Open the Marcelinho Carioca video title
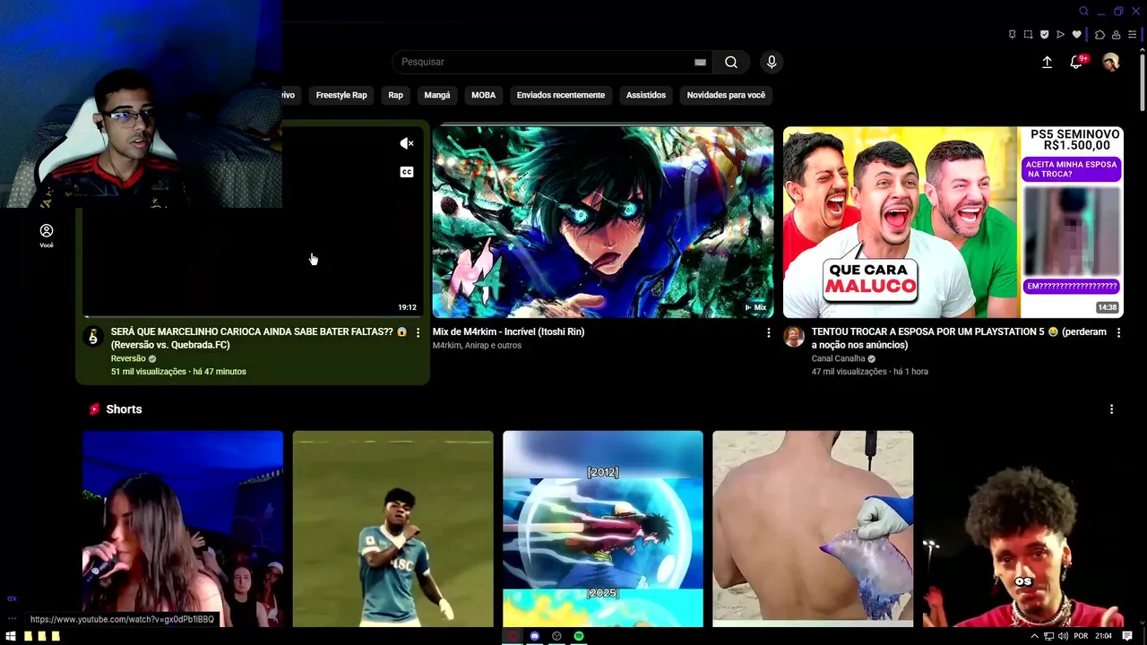 (259, 338)
